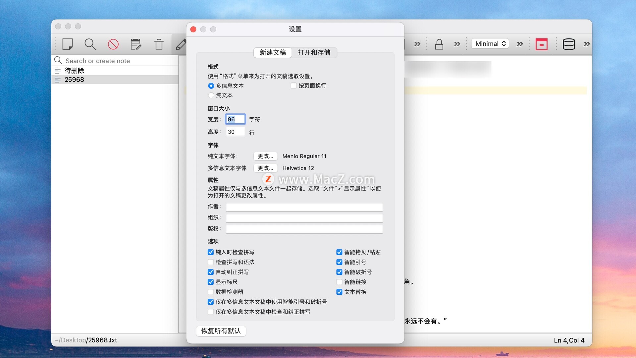
Task: Expand the overflow chevron left of the lock
Action: tap(417, 44)
